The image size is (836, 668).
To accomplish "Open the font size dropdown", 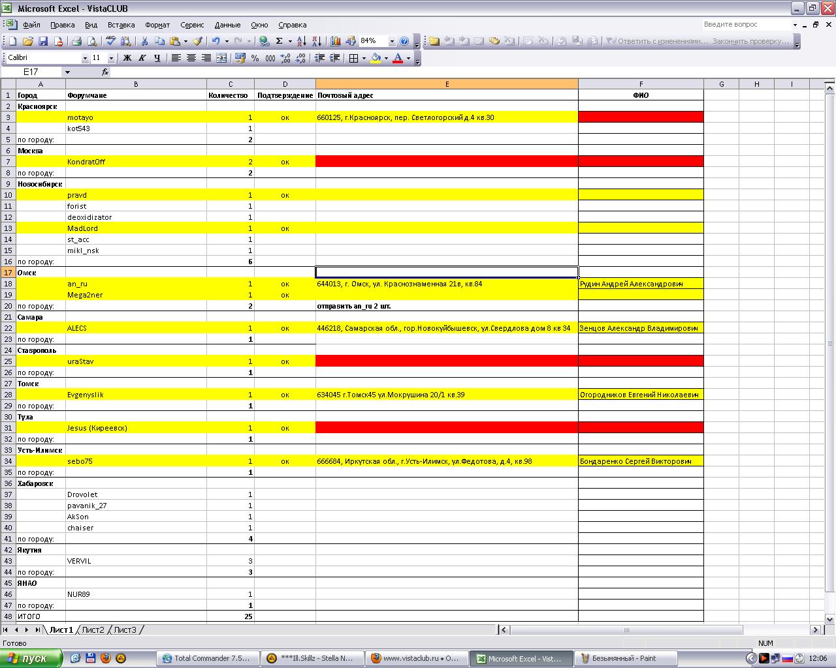I will [111, 58].
